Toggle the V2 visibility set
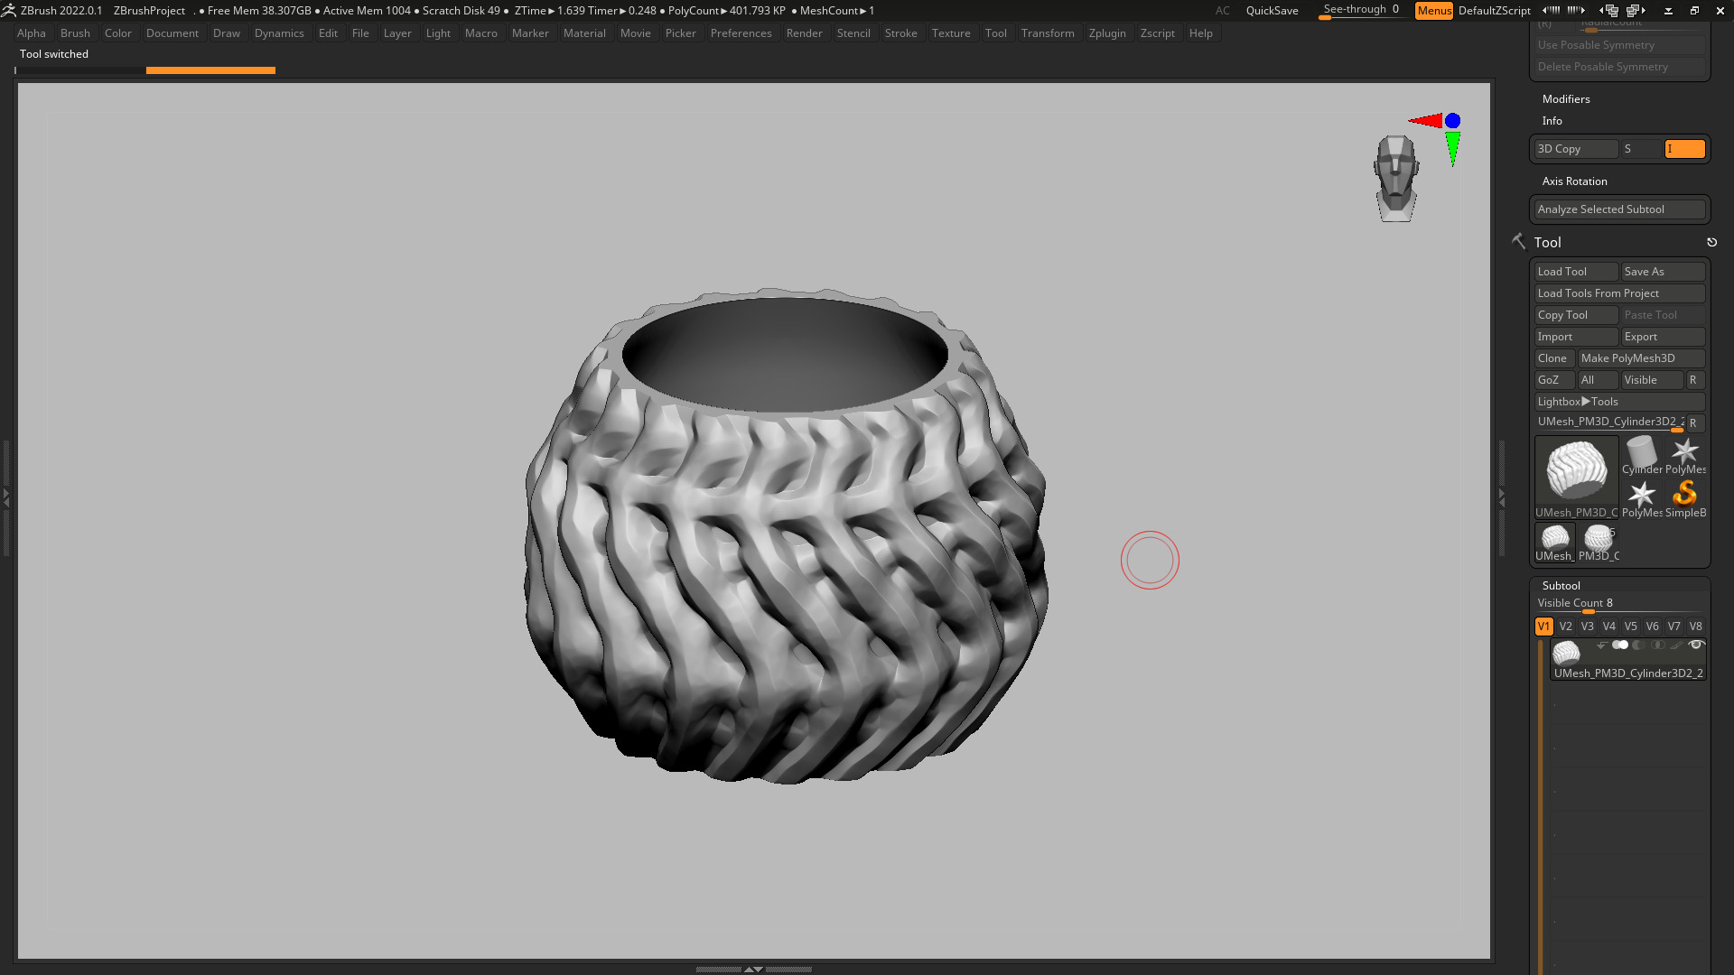Screen dimensions: 1734x975 coord(1566,626)
